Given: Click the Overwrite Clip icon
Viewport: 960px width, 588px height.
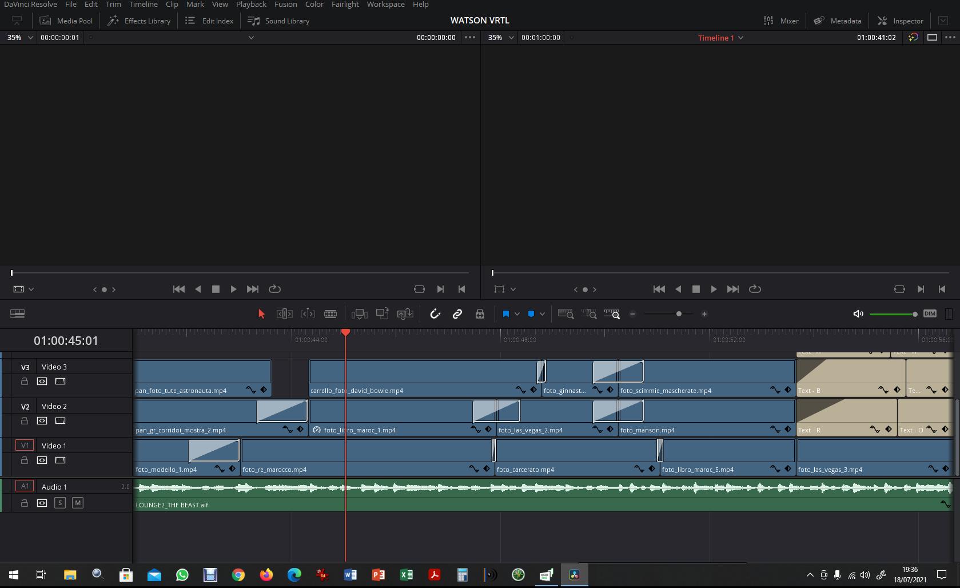Looking at the screenshot, I should coord(382,313).
